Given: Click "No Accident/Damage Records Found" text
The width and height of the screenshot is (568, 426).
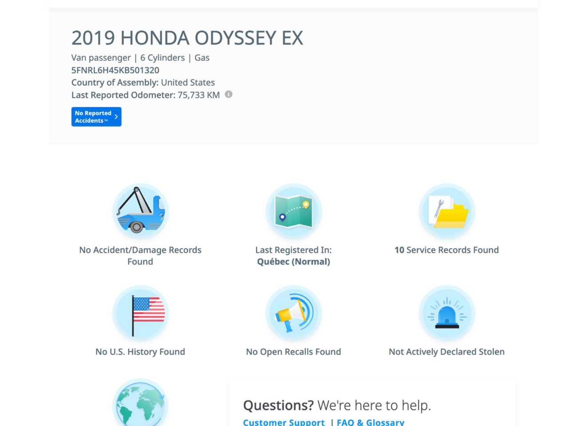Looking at the screenshot, I should pos(140,256).
